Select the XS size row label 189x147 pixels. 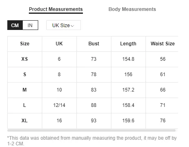click(25, 59)
